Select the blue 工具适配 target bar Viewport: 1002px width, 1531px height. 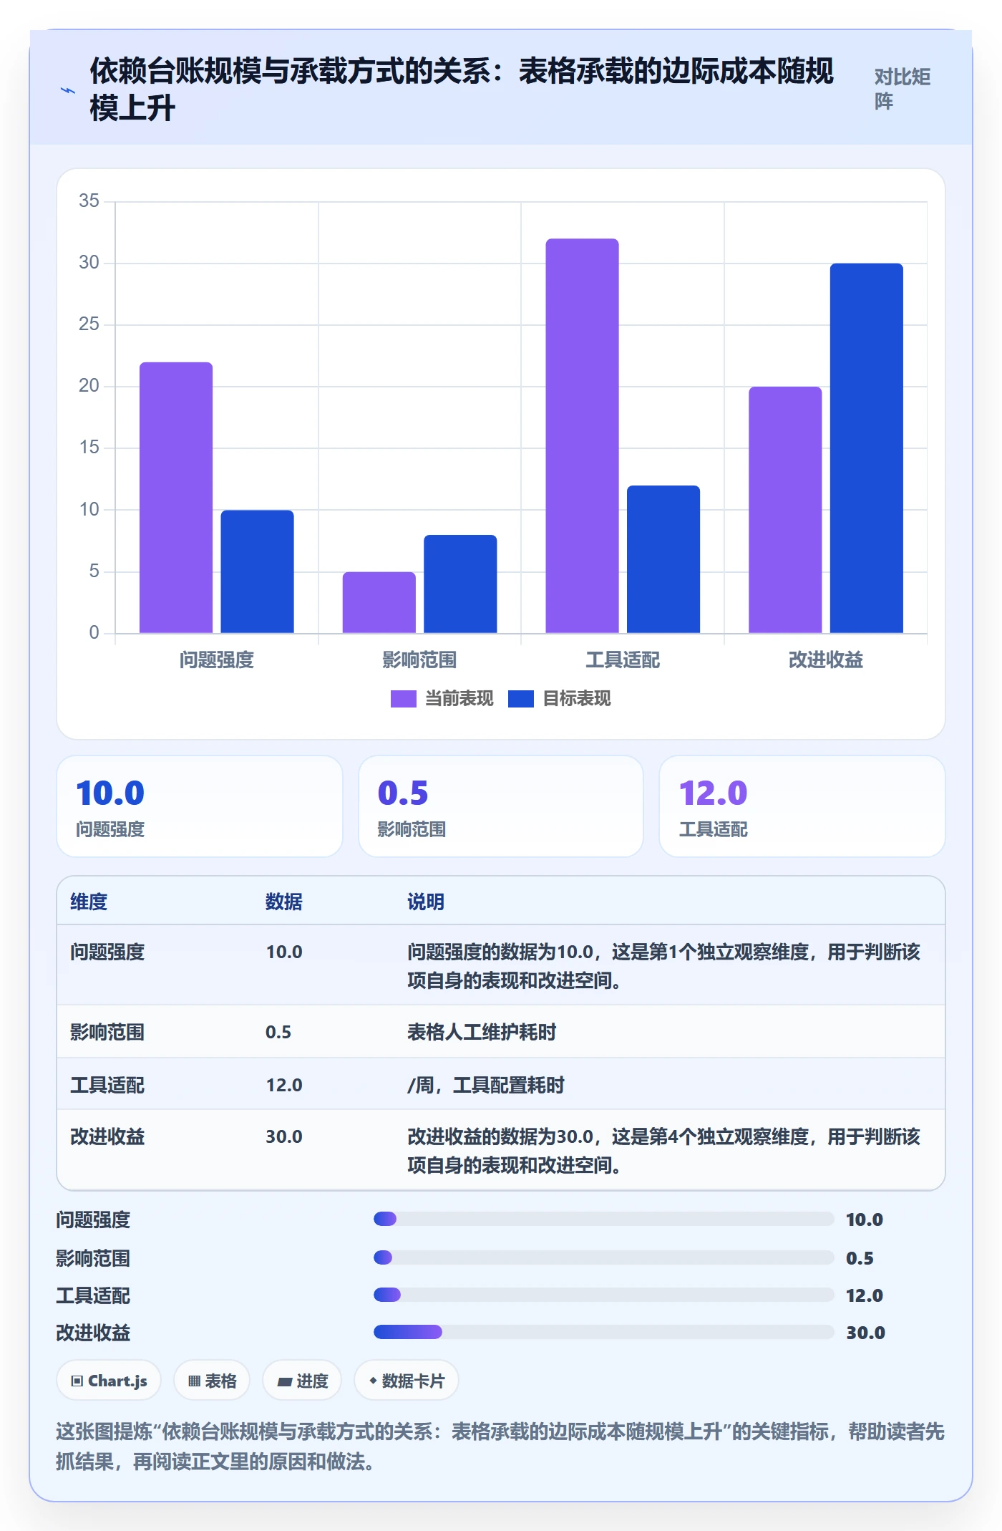pyautogui.click(x=663, y=559)
